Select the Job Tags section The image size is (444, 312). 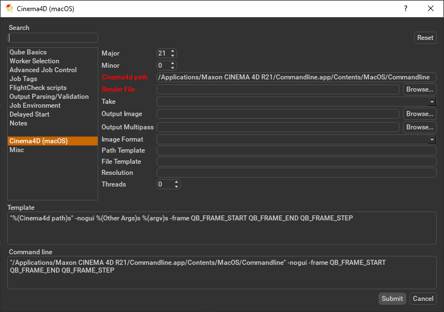click(23, 79)
